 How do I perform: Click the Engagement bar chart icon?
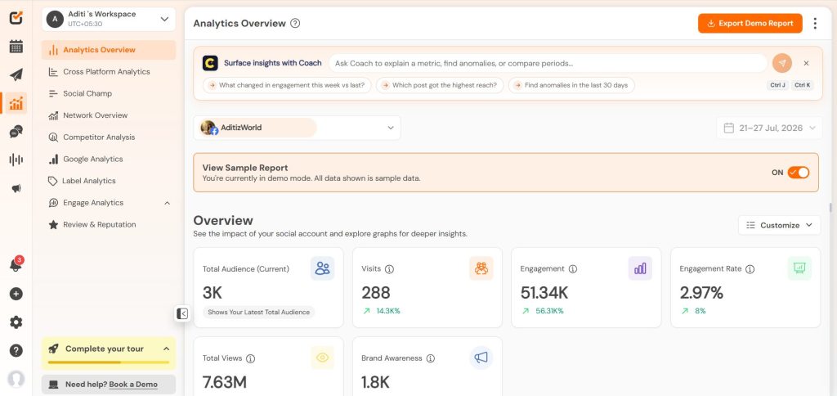click(640, 268)
